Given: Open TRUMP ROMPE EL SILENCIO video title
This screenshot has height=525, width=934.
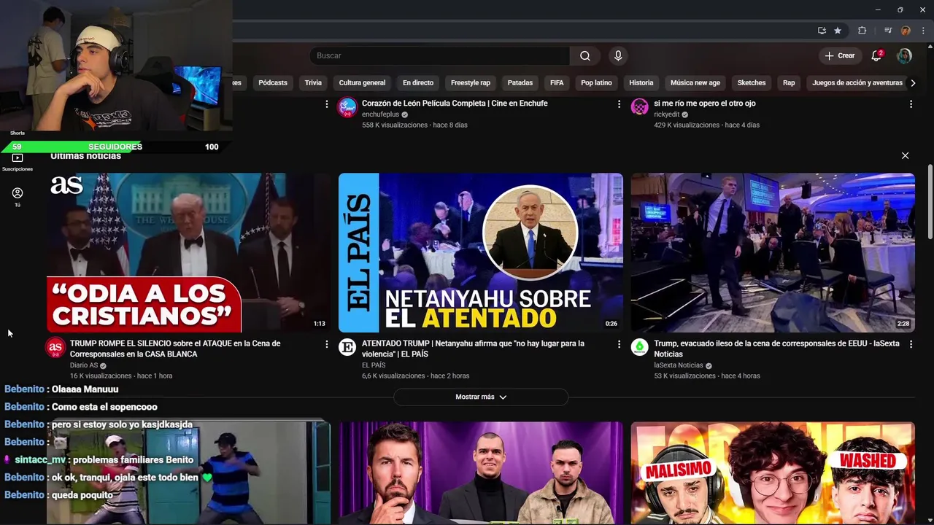Looking at the screenshot, I should point(175,349).
